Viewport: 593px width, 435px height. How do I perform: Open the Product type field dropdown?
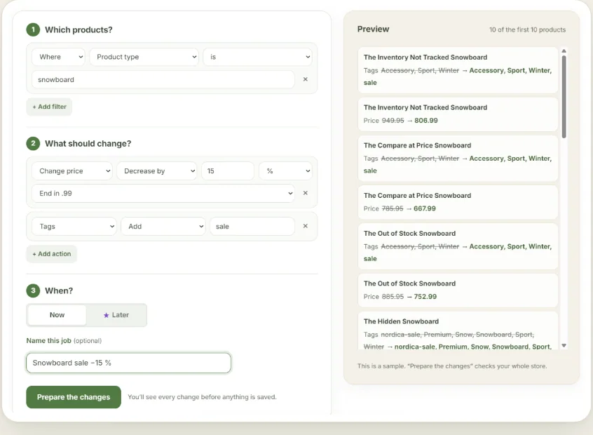click(x=144, y=57)
